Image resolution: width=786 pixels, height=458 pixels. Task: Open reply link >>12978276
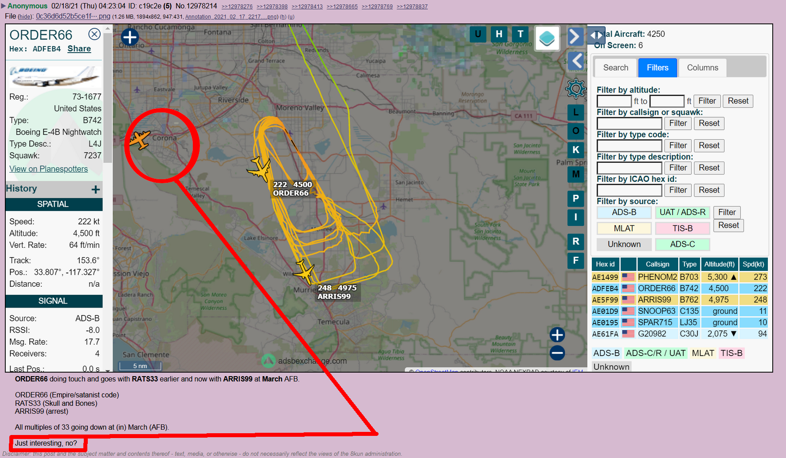(x=237, y=7)
